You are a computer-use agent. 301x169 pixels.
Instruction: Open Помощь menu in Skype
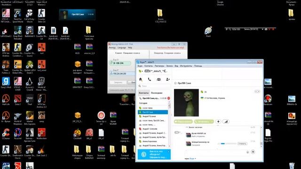tap(198, 66)
